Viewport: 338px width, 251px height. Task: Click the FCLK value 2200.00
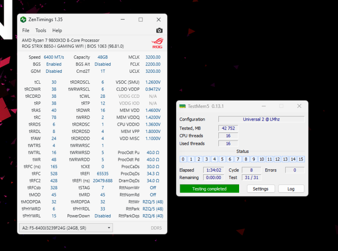153,64
